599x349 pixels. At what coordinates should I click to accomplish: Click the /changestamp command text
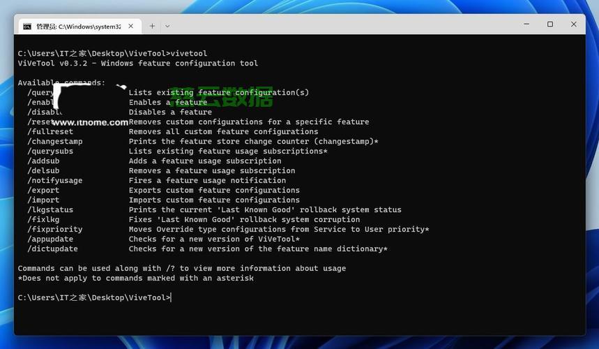pos(54,142)
